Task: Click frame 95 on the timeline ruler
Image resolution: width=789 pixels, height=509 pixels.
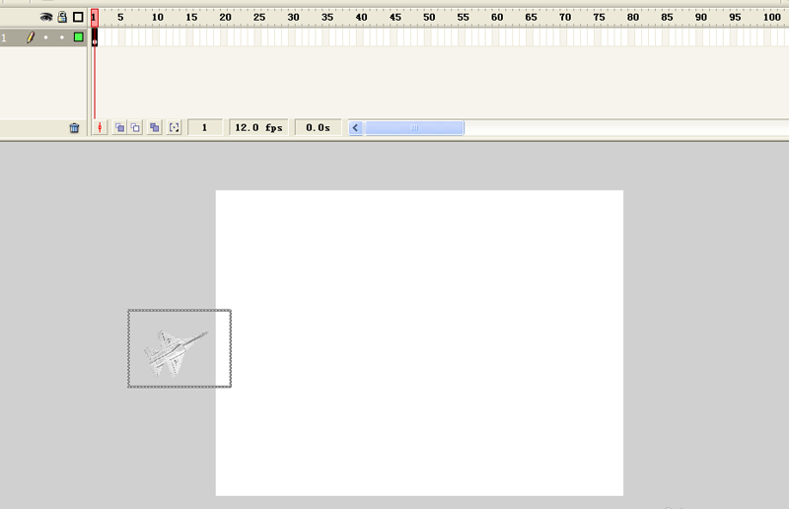Action: (x=735, y=17)
